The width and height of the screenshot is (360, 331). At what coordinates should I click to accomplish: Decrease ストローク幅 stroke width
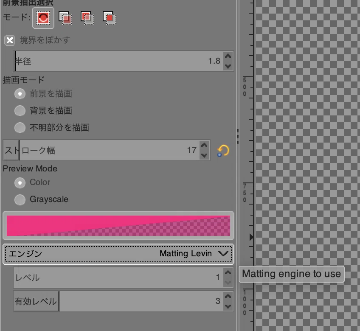coord(204,155)
